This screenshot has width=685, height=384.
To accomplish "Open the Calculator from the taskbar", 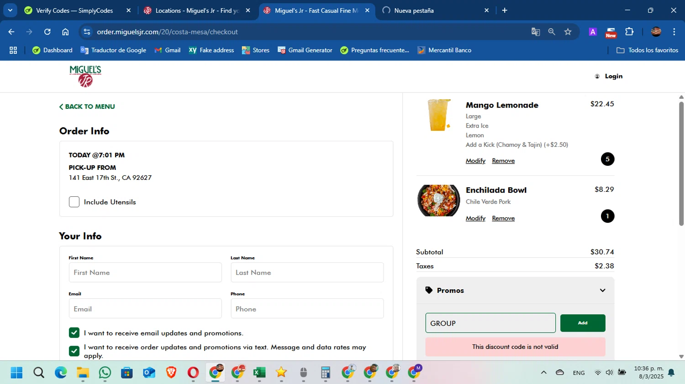I will tap(326, 373).
